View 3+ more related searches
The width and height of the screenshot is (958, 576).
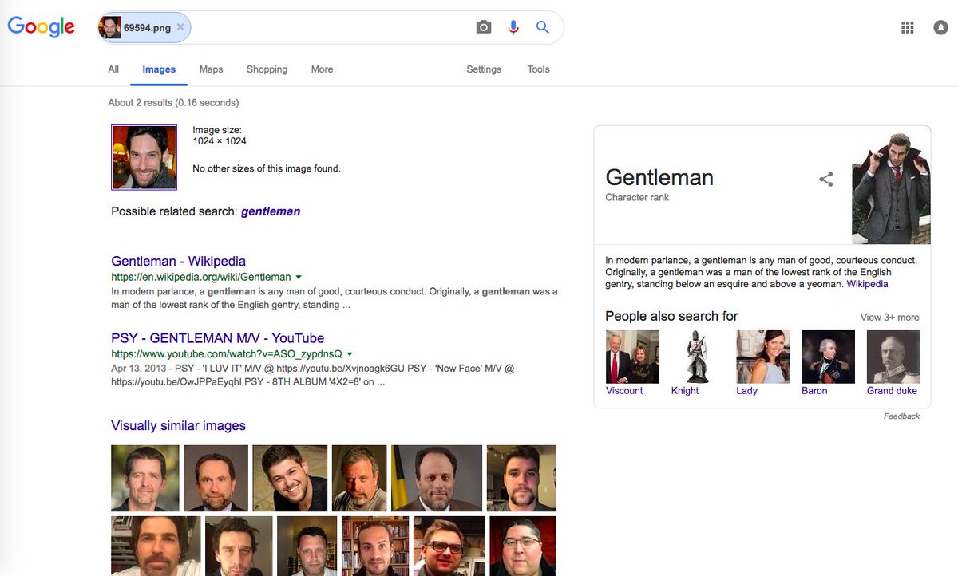(889, 317)
